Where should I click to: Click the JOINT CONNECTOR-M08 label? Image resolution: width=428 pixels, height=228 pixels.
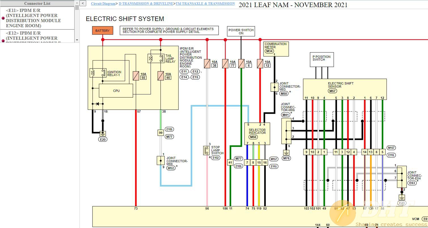click(x=177, y=161)
